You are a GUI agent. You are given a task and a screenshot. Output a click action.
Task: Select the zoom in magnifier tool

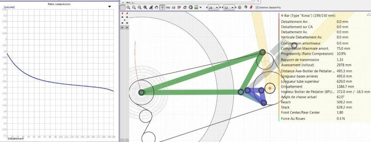pos(128,7)
